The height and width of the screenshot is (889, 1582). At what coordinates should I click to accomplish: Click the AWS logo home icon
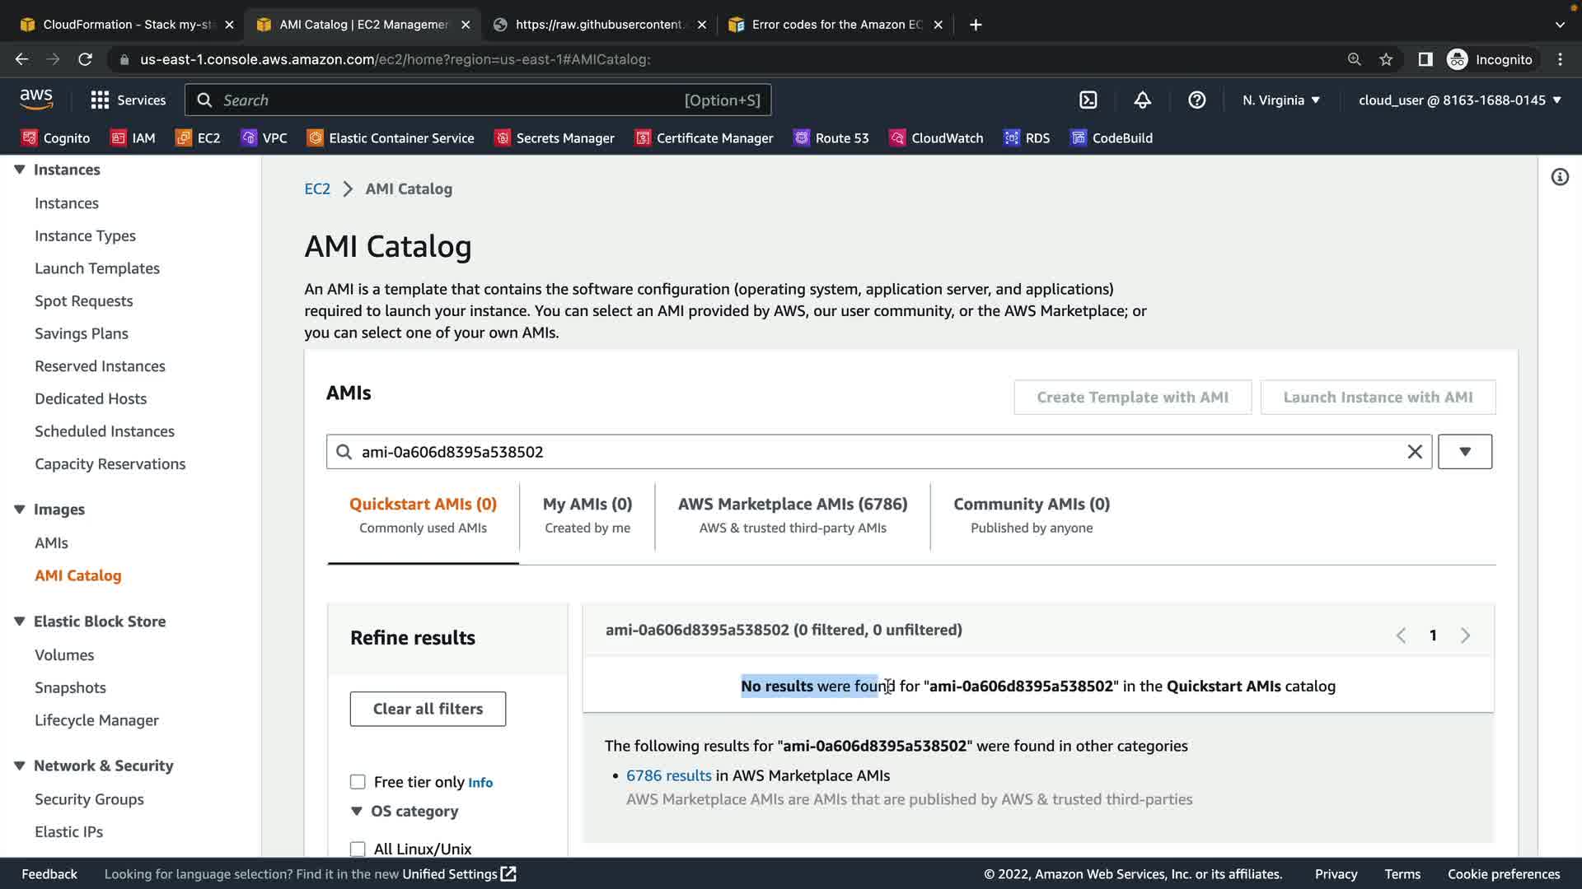pyautogui.click(x=36, y=100)
